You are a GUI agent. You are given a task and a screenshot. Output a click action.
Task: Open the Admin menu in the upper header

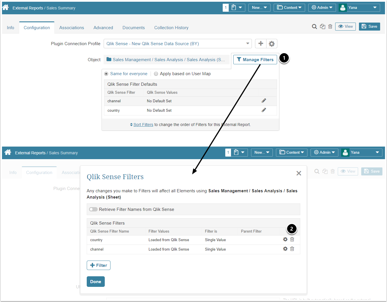tap(322, 8)
